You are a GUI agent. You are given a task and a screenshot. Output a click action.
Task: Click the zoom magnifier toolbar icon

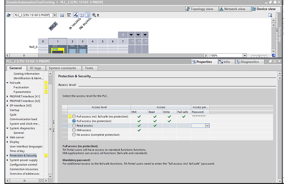94,15
